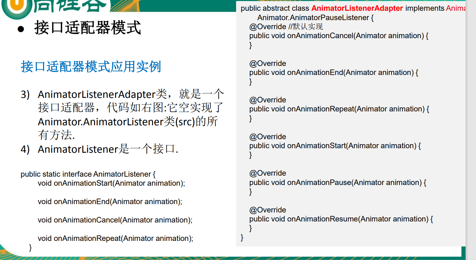Click the line starting AnimatorListenerAdapter类，就是一个
The image size is (476, 260).
click(131, 94)
